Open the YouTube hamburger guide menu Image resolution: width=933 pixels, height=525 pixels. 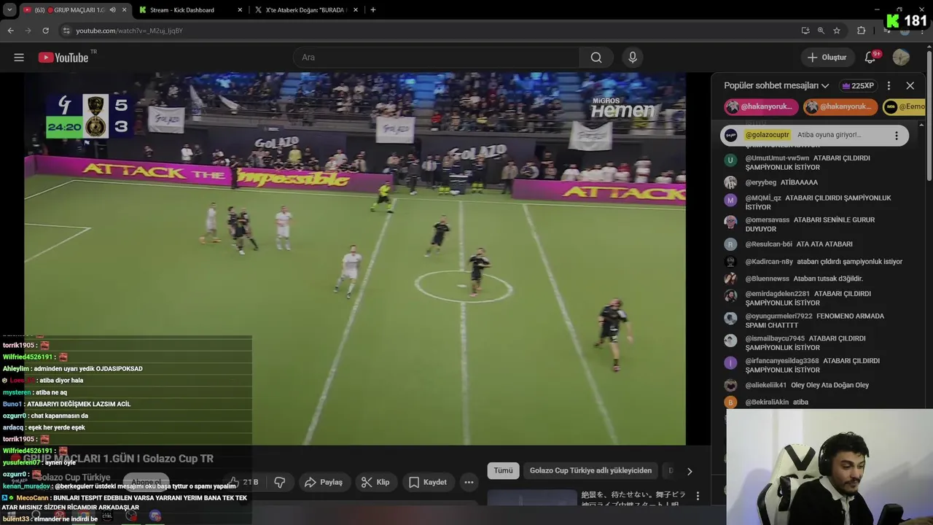(19, 58)
